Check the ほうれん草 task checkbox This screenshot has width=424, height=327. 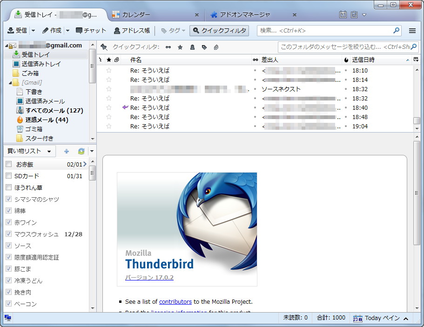tap(9, 187)
